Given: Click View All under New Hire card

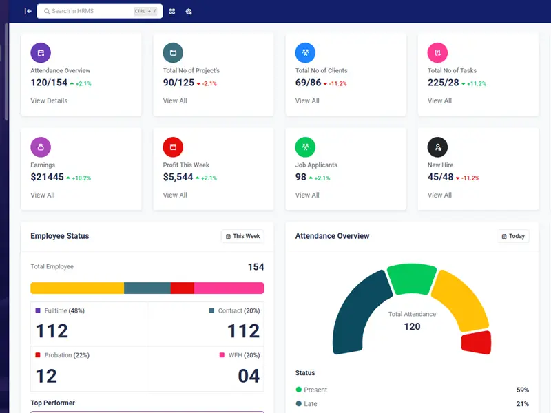Looking at the screenshot, I should coord(439,195).
